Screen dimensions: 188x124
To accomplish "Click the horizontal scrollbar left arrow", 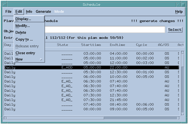I will click(6, 118).
